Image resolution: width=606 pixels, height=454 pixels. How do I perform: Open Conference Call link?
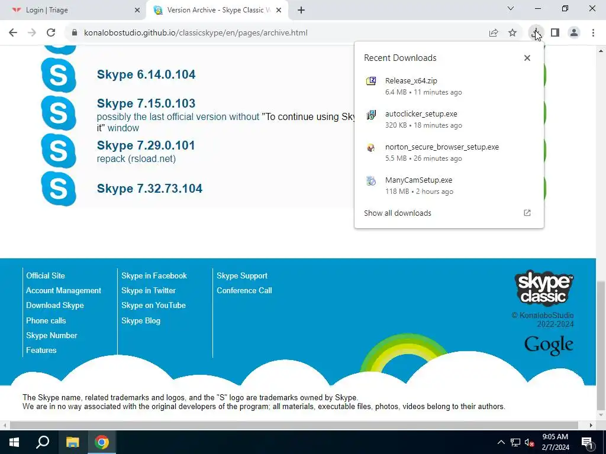pos(244,290)
